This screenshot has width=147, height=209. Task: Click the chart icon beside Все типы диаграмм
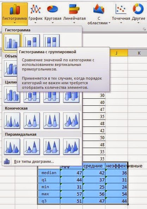tap(7, 161)
